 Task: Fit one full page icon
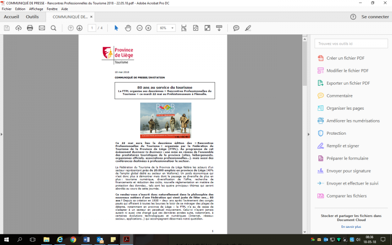[x=196, y=28]
